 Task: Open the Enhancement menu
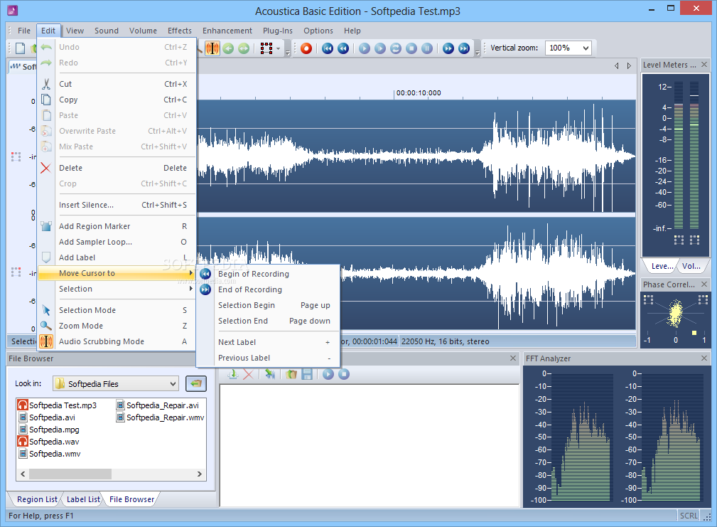pos(227,31)
